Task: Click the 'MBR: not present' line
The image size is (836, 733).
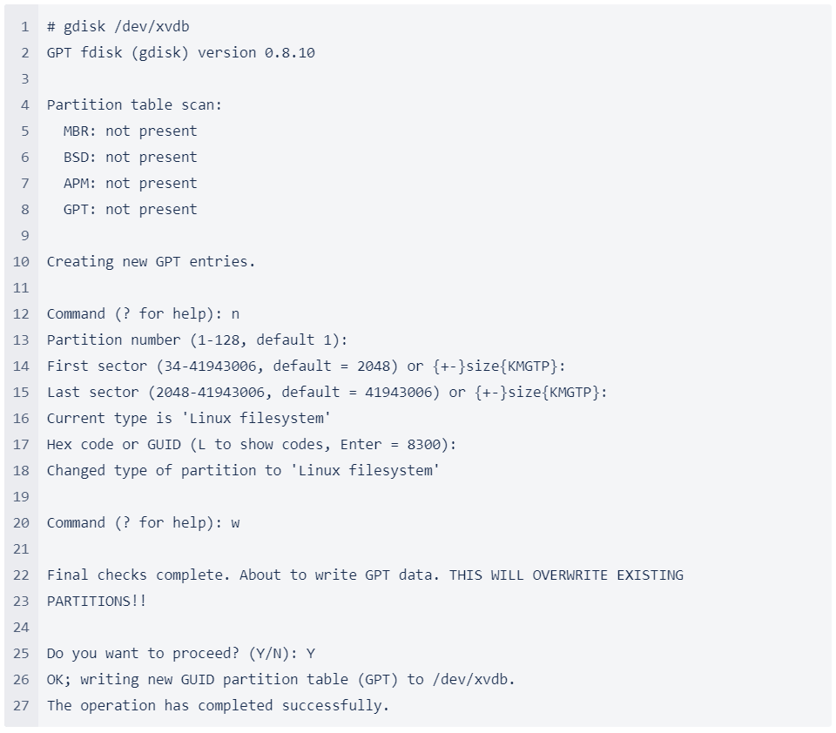Action: point(130,131)
